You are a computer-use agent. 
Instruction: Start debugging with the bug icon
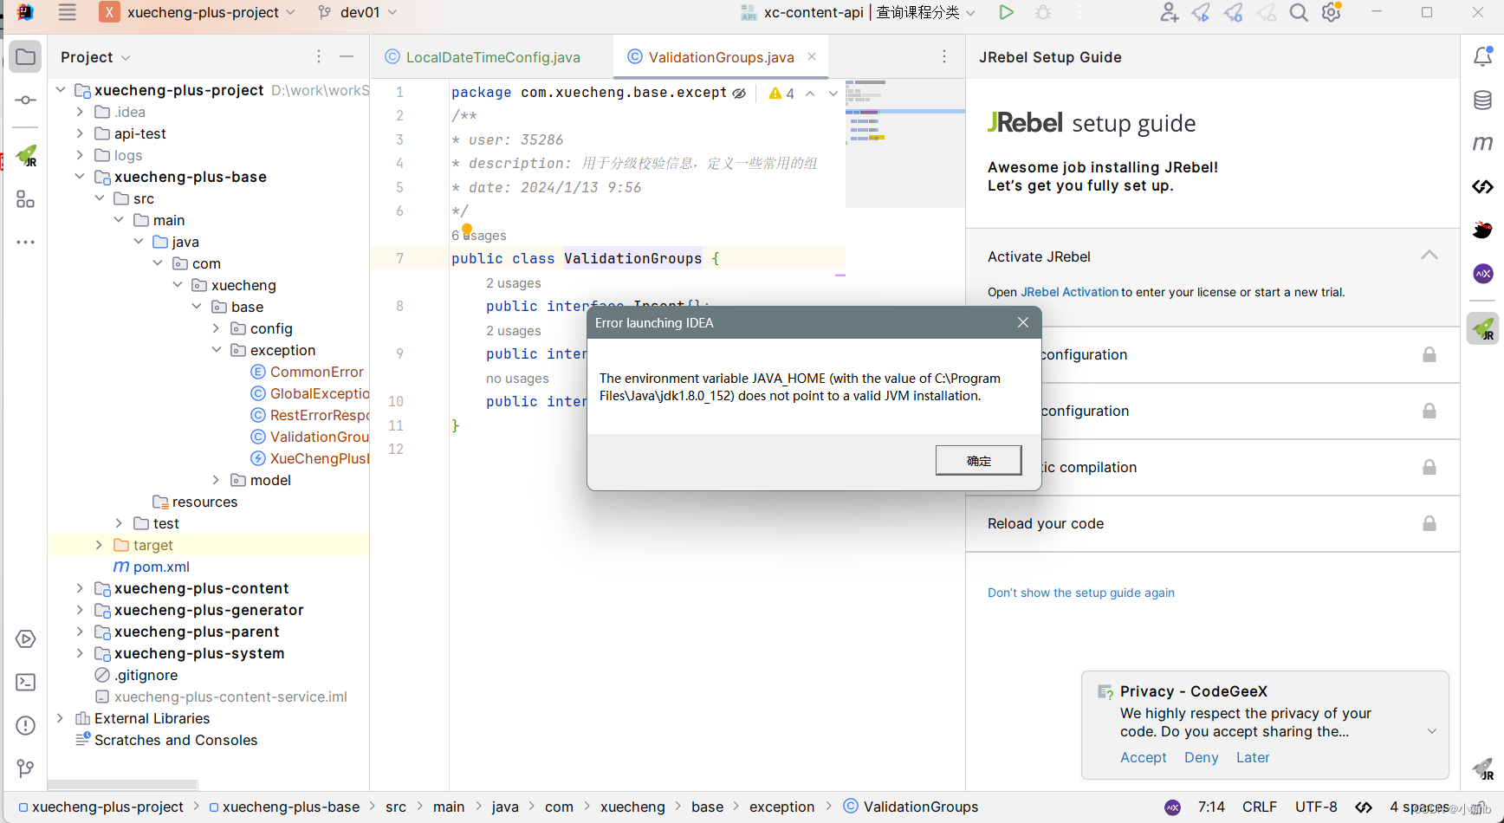1042,12
